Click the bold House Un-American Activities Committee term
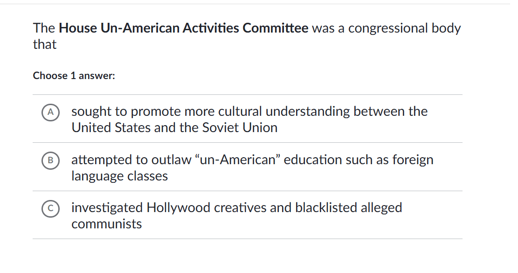This screenshot has height=273, width=518. [184, 28]
